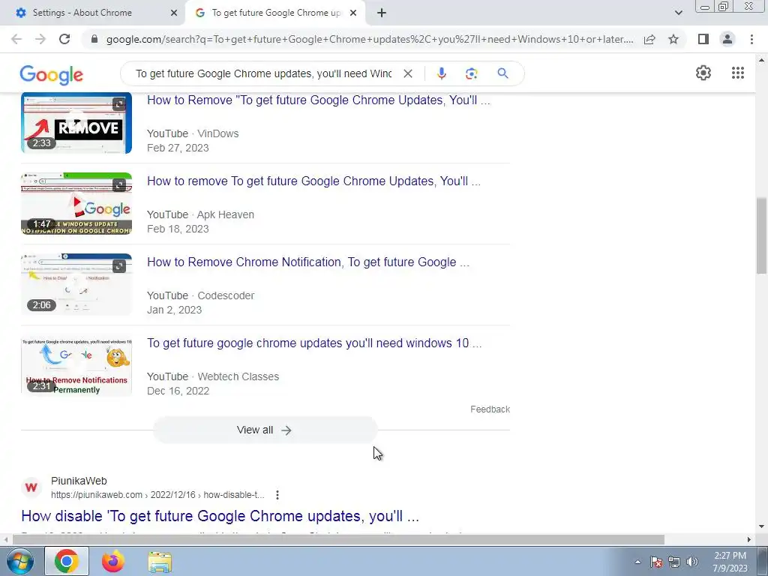Open PiunikaWeb 'How disable' result title
Image resolution: width=768 pixels, height=576 pixels.
point(220,516)
